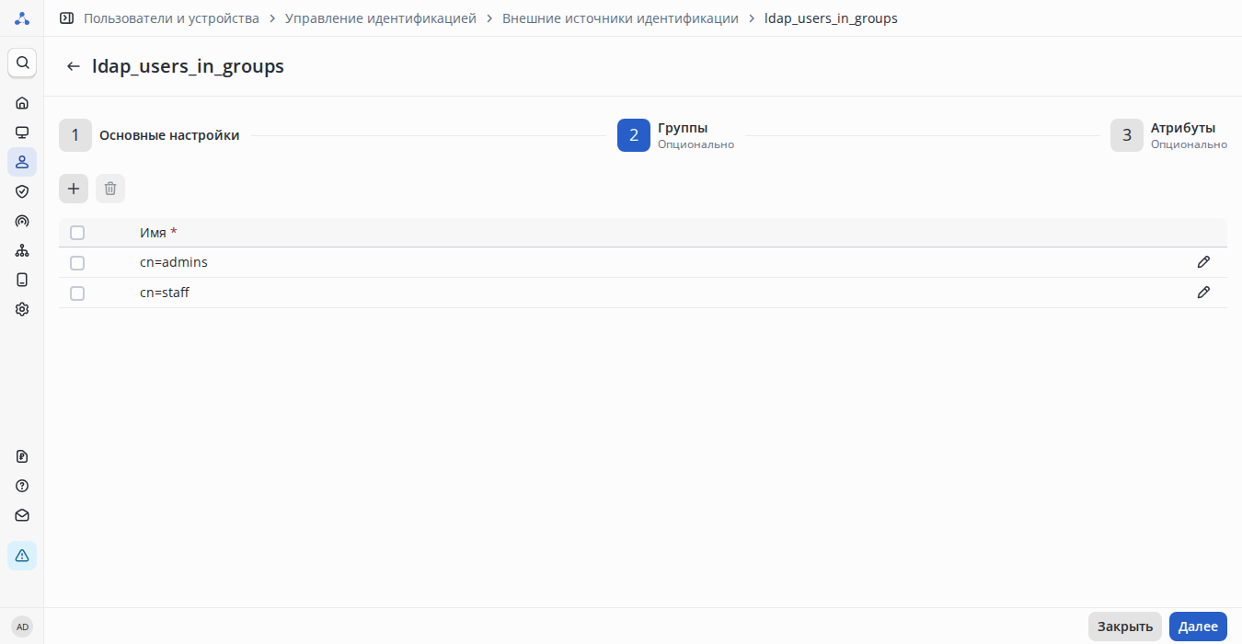Image resolution: width=1242 pixels, height=644 pixels.
Task: Select all groups header checkbox
Action: pos(77,233)
